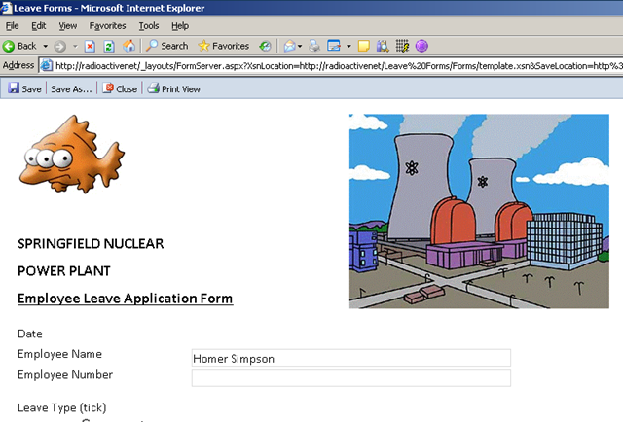This screenshot has width=623, height=422.
Task: Print using the toolbar printer icon
Action: pyautogui.click(x=314, y=46)
